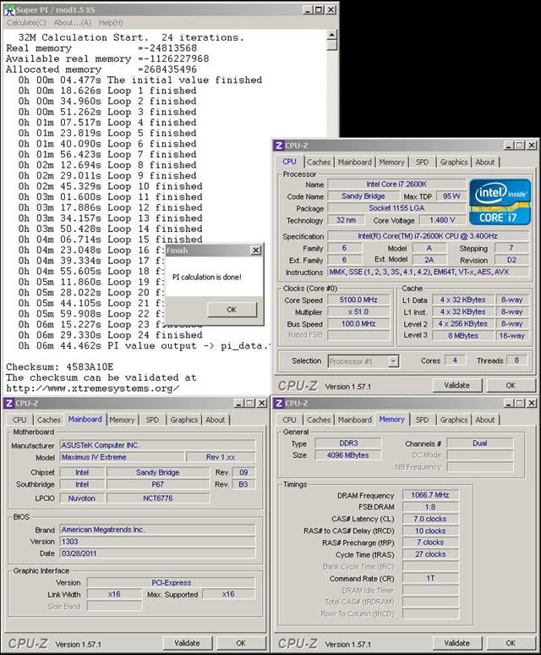Click the Bus Speed value 100.0 MHz
This screenshot has width=541, height=655.
pos(358,324)
